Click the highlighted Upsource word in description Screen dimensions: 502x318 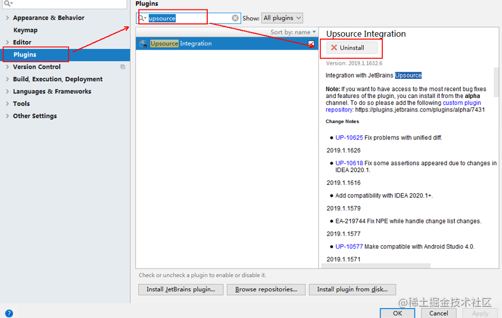(408, 75)
